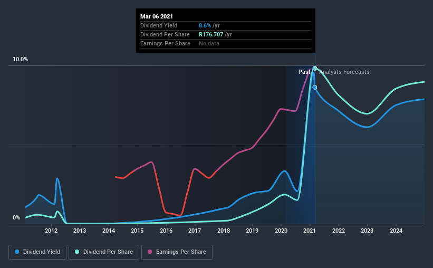Select the 2012 tick on the time axis
The image size is (433, 268).
click(x=51, y=231)
